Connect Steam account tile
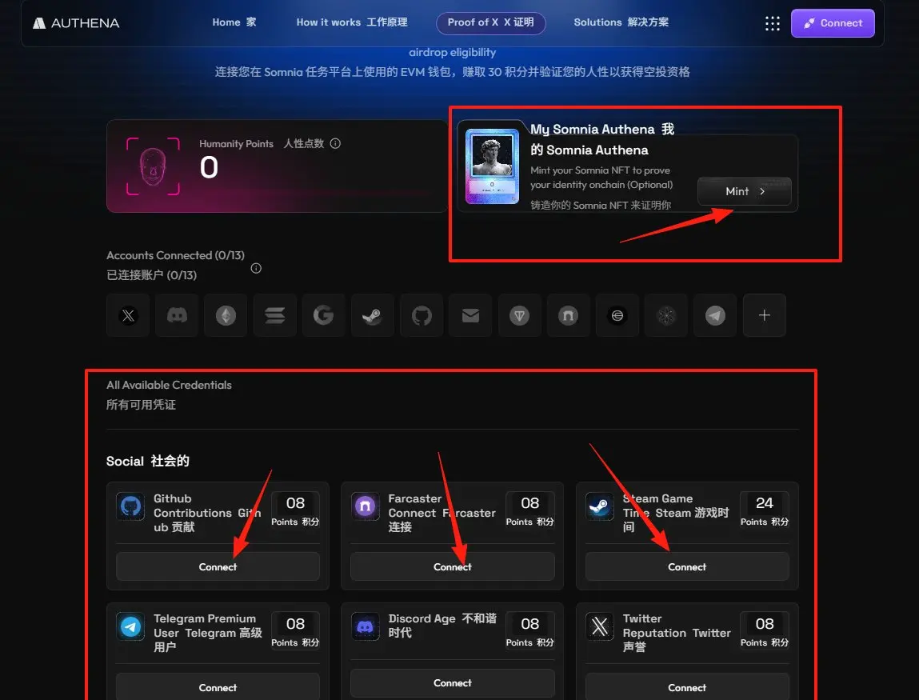 click(x=373, y=315)
